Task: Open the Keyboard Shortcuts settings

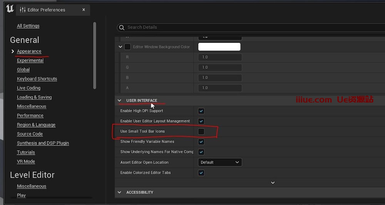Action: [37, 79]
